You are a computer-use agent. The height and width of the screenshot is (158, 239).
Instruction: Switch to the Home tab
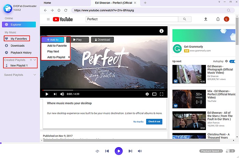47,3
